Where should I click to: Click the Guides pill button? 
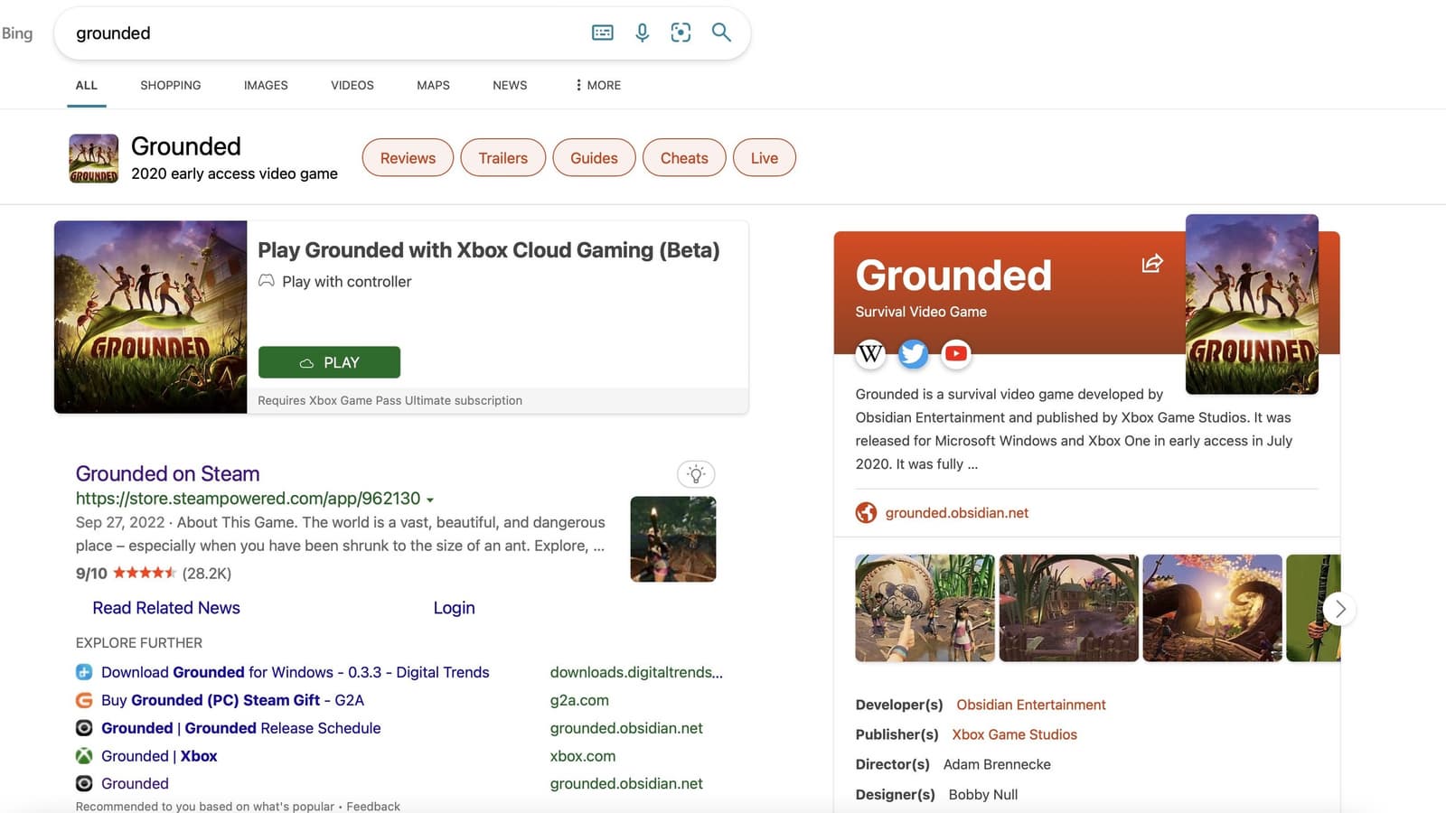pyautogui.click(x=594, y=158)
